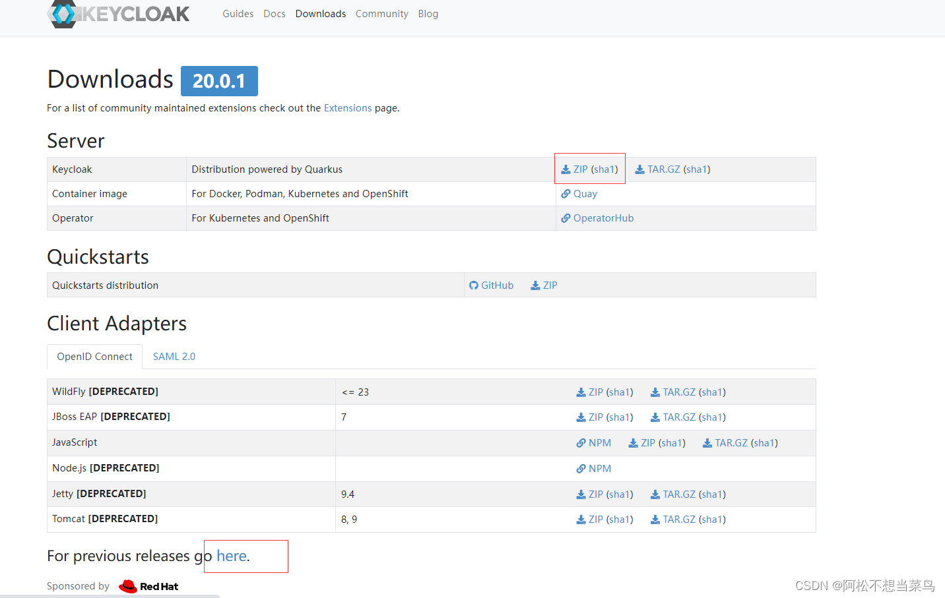The image size is (945, 598).
Task: Click the download icon for the WildFly TAR.GZ
Action: coord(655,392)
